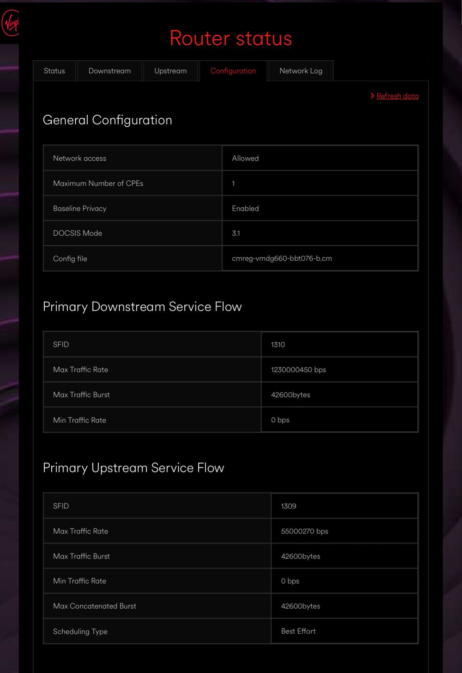
Task: Open the Upstream tab
Action: (x=170, y=71)
